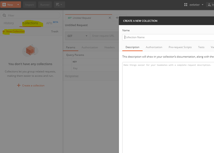The height and width of the screenshot is (153, 214).
Task: Click the empty collections box illustration
Action: [x=30, y=50]
